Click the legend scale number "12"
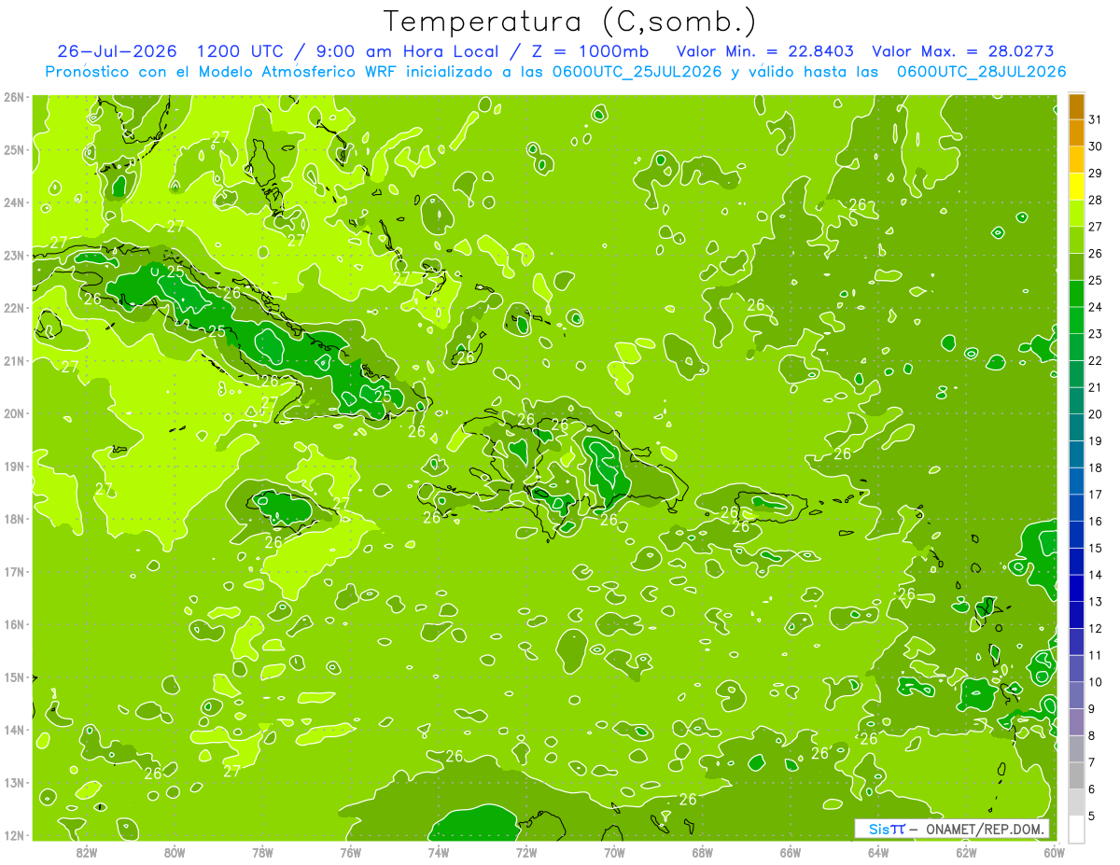Screen dimensions: 1120x865 click(1096, 629)
